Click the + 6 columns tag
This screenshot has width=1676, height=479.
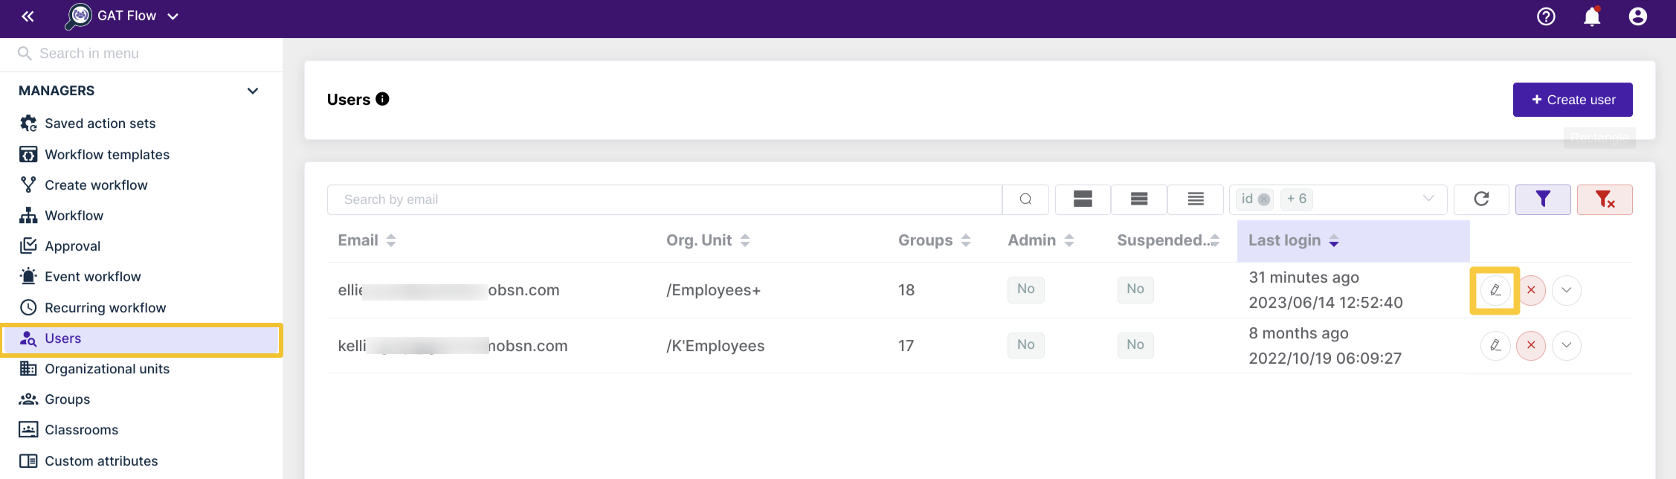[1297, 199]
